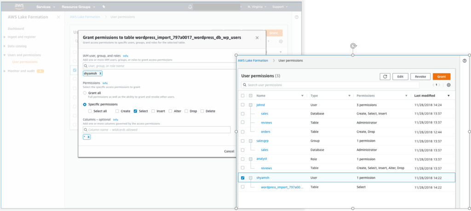
Task: Remove the shyamsh tag
Action: coord(100,73)
